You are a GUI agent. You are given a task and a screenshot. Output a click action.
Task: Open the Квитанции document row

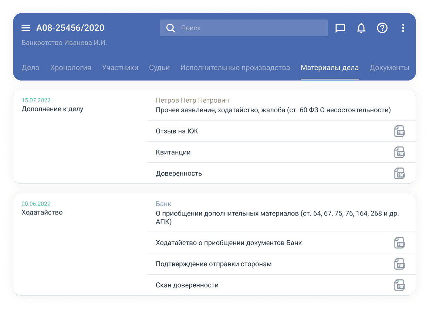281,152
